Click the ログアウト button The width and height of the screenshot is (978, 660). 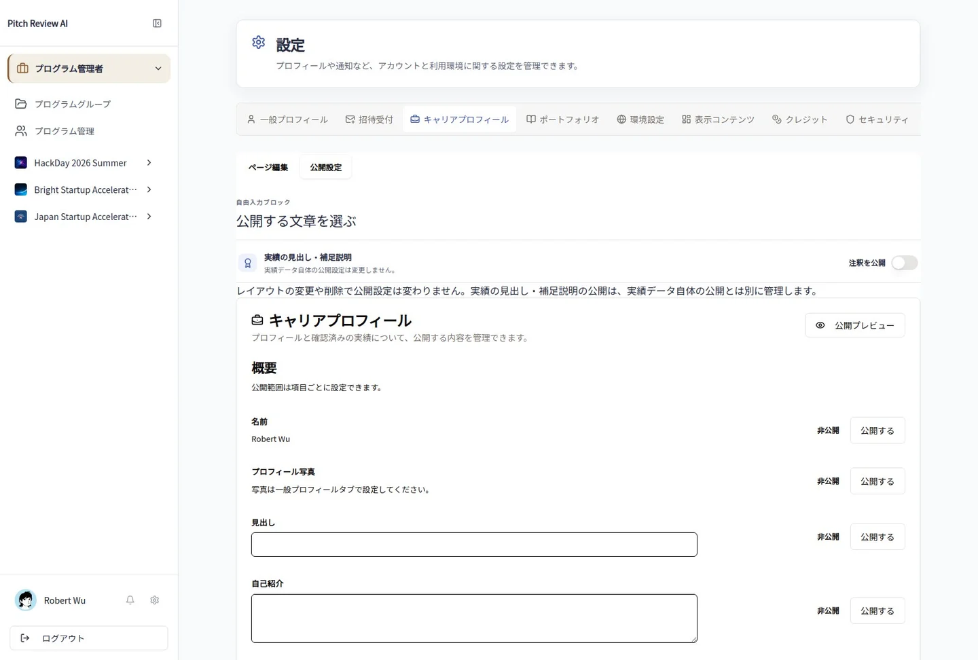click(x=89, y=638)
